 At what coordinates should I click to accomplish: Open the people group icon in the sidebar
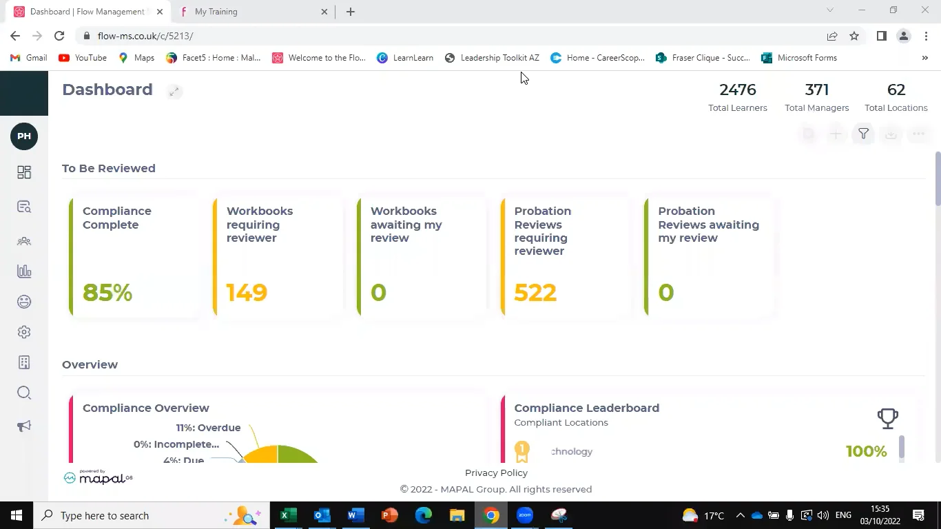pos(24,241)
